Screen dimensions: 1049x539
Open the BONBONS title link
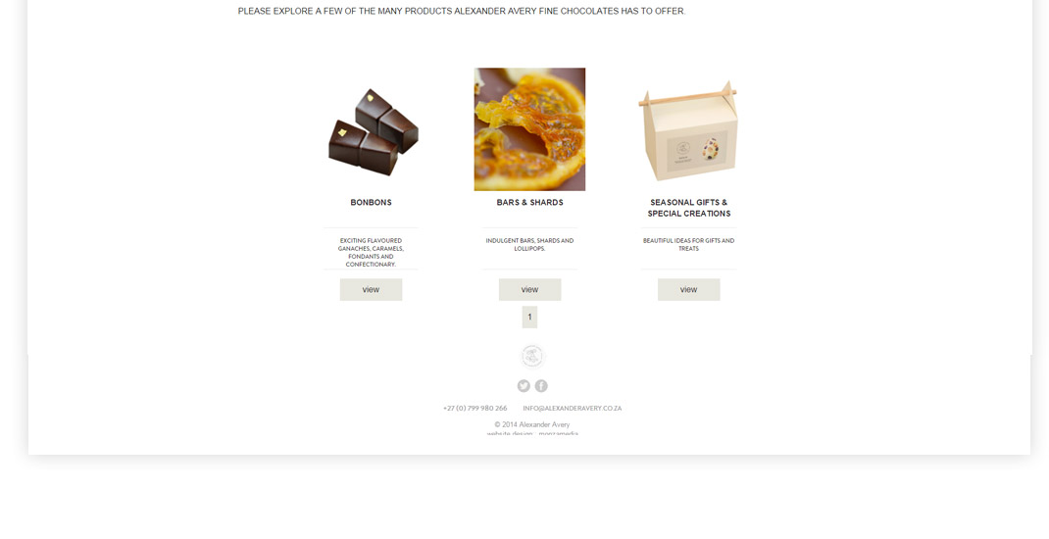(372, 203)
